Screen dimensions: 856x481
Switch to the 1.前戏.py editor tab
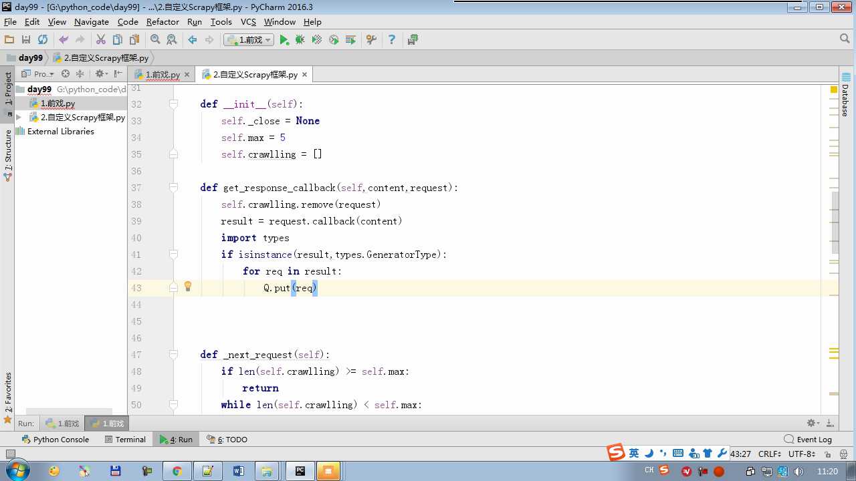(163, 75)
